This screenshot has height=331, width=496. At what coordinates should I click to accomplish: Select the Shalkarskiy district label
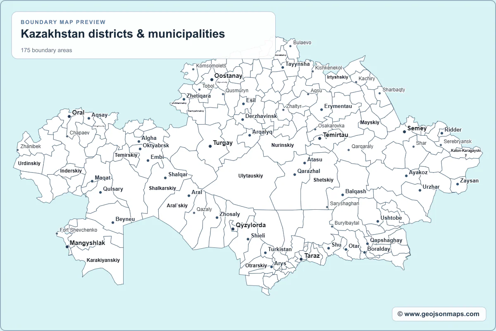point(162,188)
